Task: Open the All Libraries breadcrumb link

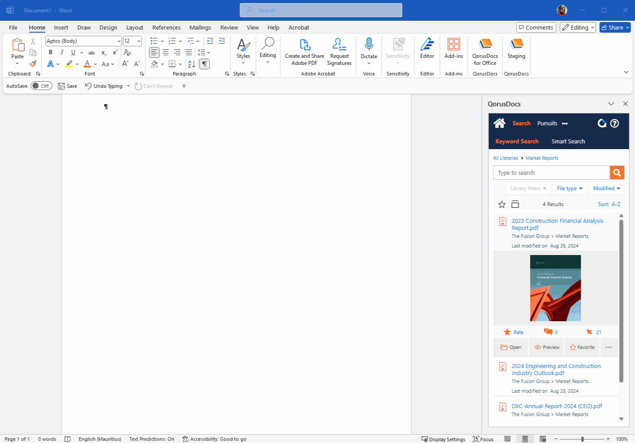Action: 505,158
